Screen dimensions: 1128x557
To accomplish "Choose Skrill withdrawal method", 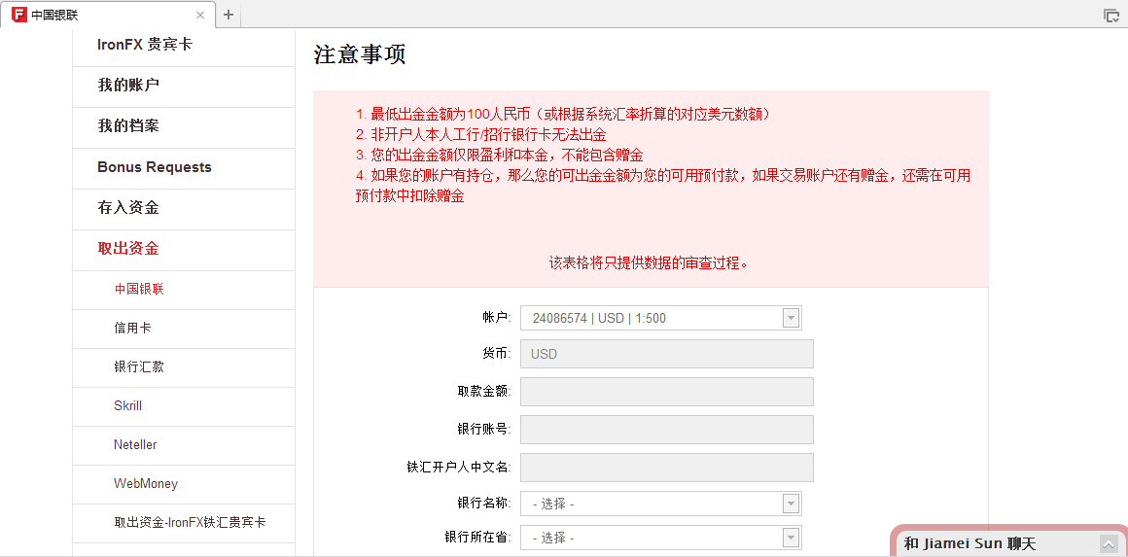I will tap(184, 406).
